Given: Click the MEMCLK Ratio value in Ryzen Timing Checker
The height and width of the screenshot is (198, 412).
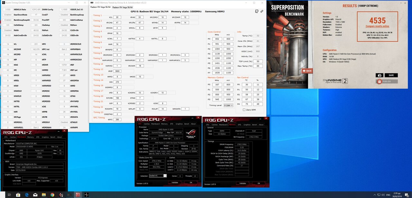Looking at the screenshot, I should pyautogui.click(x=8, y=10).
